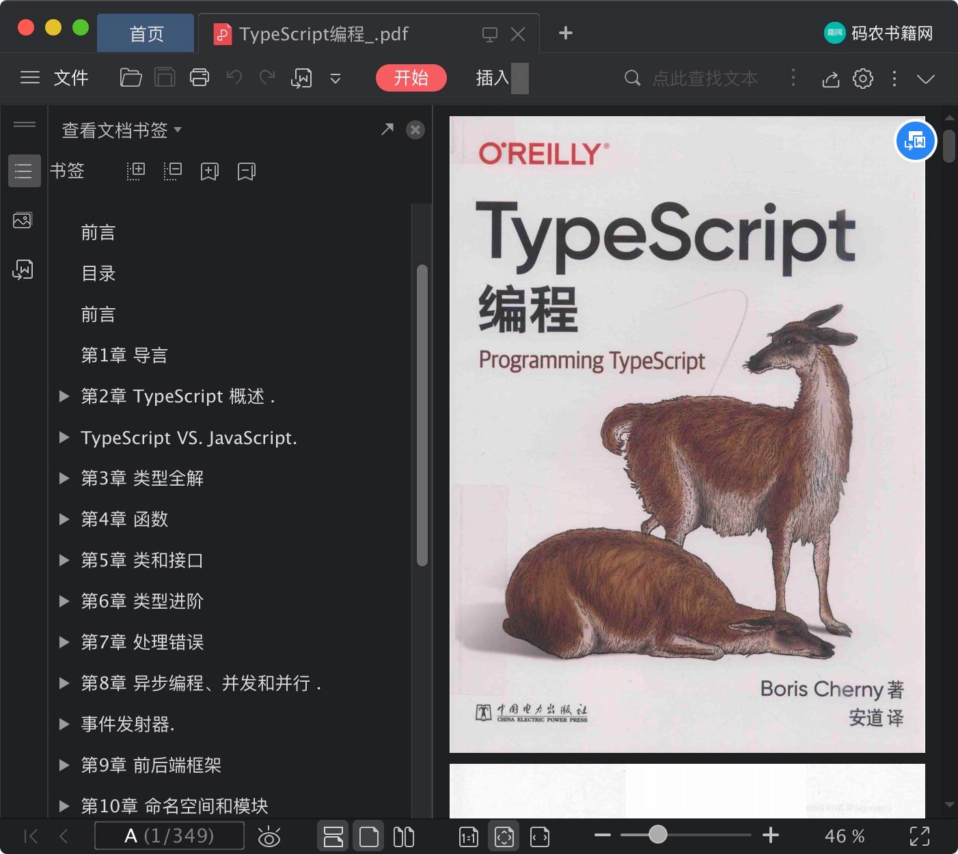Print the document using printer icon
958x854 pixels.
click(200, 78)
